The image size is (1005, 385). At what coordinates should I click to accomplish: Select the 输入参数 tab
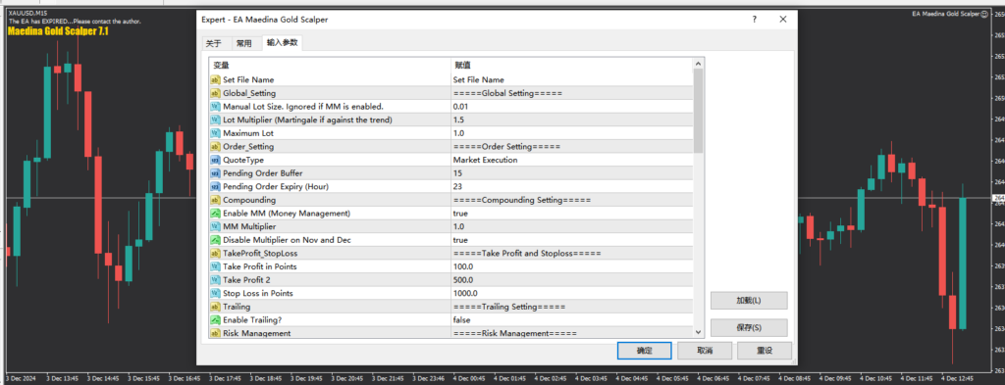coord(283,43)
